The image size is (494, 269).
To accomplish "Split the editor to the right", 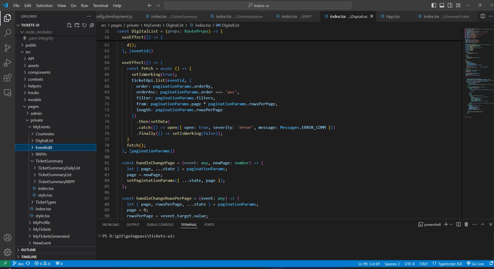I will (x=483, y=16).
